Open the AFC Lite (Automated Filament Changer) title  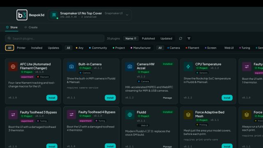35,66
